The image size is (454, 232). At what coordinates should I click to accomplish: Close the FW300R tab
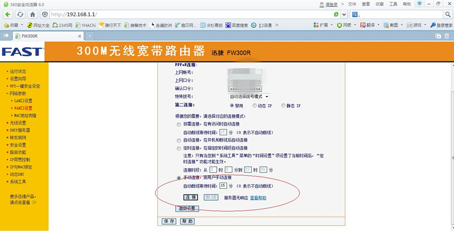point(79,36)
